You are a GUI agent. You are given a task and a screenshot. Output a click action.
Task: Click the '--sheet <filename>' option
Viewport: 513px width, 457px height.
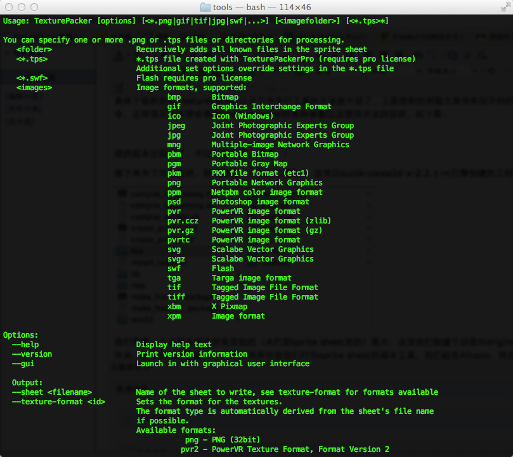click(x=52, y=392)
